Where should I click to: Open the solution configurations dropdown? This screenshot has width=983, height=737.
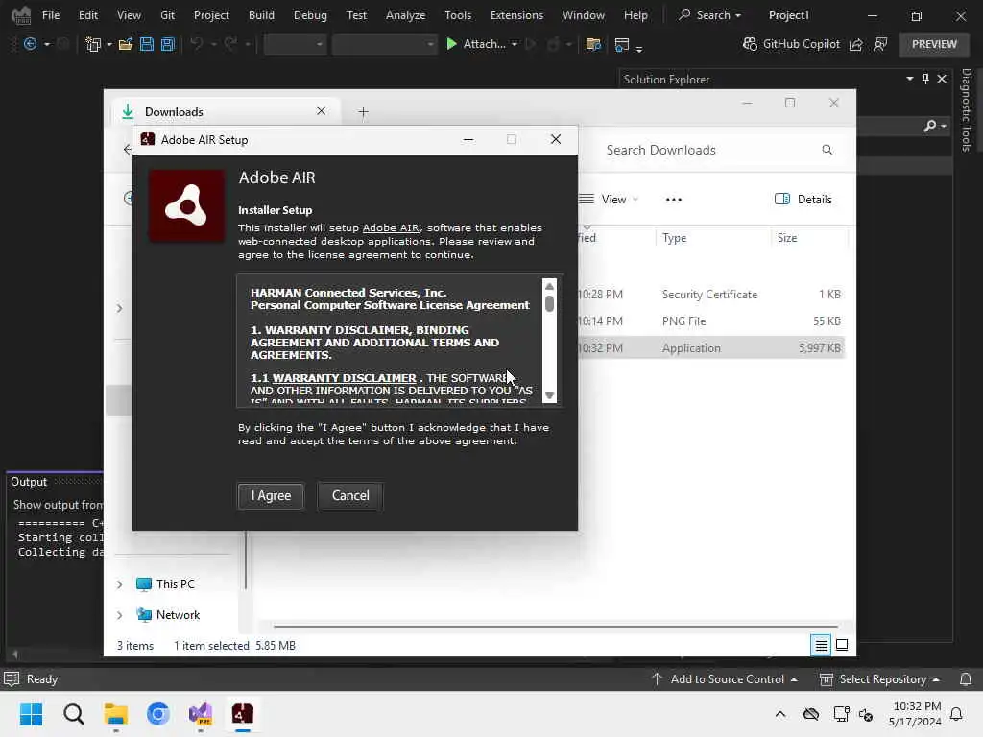[x=295, y=44]
